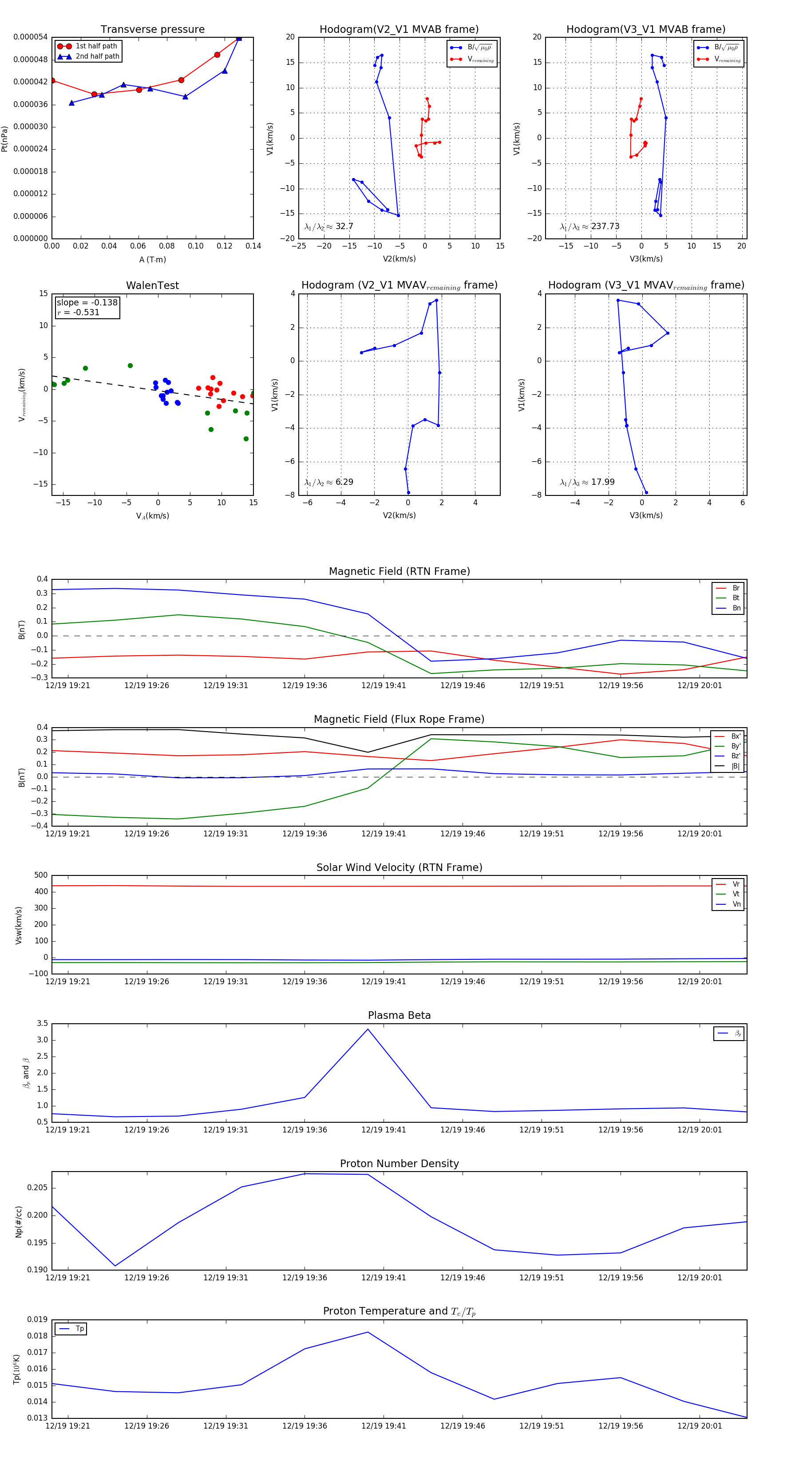Select the 'Vt' legend entry
The width and height of the screenshot is (799, 1465).
pyautogui.click(x=728, y=894)
